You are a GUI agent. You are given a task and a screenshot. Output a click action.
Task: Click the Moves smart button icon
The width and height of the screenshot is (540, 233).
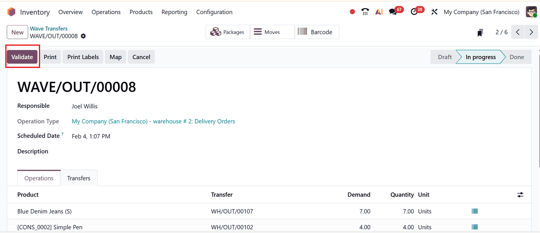click(258, 32)
